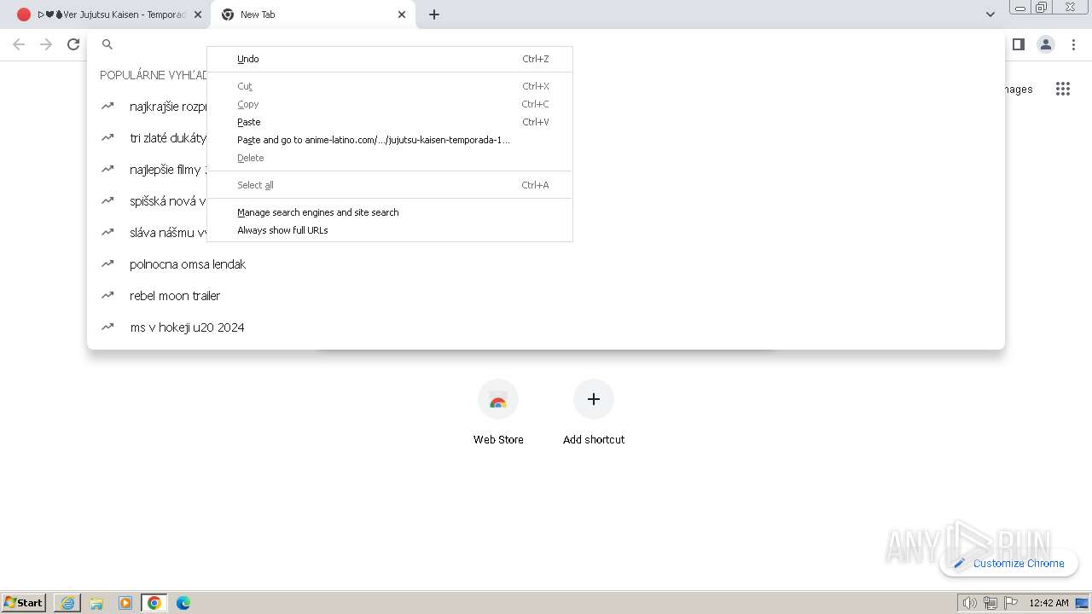The height and width of the screenshot is (614, 1092).
Task: Click the volume speaker tray icon
Action: tap(969, 603)
